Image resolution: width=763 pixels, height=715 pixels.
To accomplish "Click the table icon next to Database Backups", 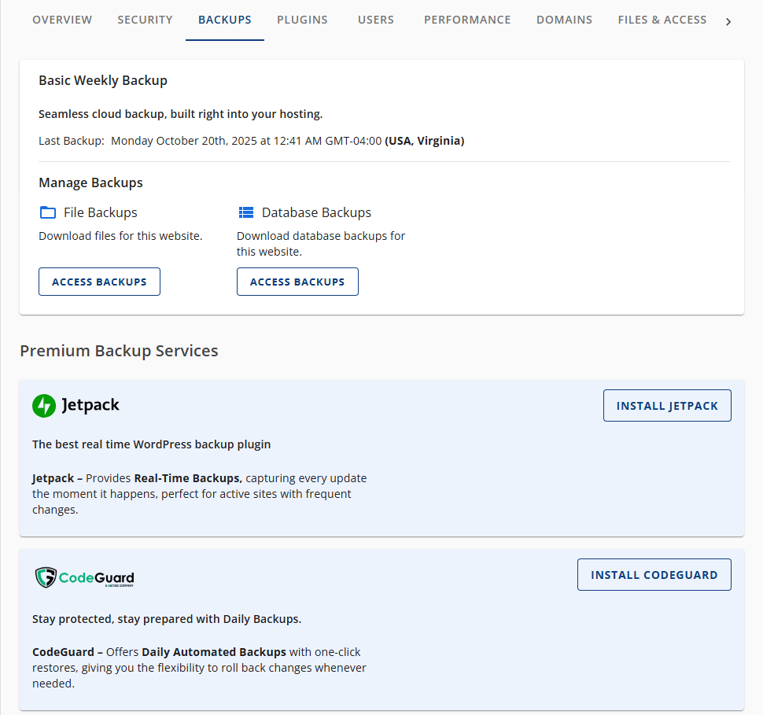I will tap(245, 212).
